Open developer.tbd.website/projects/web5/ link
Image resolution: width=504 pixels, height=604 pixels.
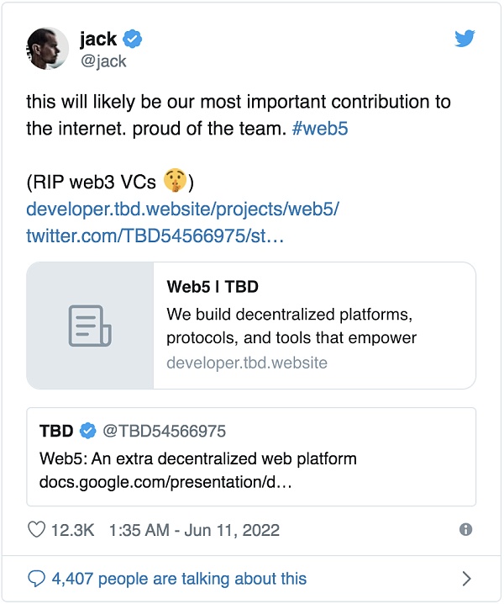[x=182, y=209]
